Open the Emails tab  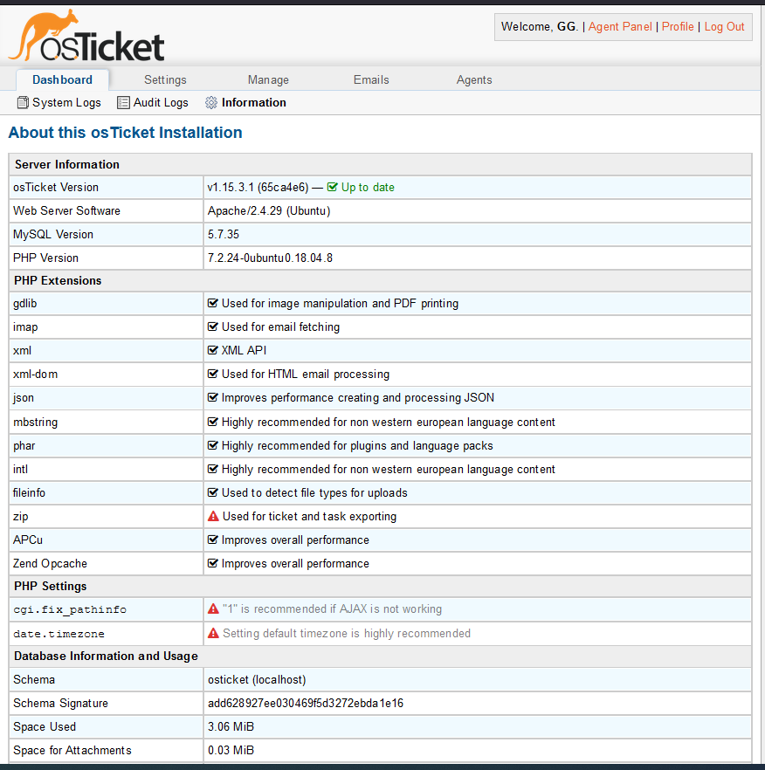tap(371, 79)
